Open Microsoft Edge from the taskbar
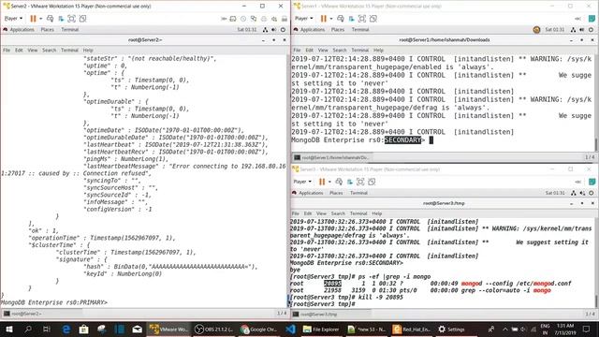Viewport: 599px width, 337px height. [x=66, y=329]
